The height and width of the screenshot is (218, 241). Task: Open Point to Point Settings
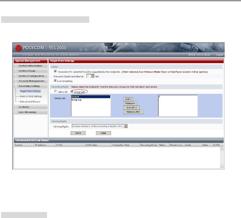31,96
